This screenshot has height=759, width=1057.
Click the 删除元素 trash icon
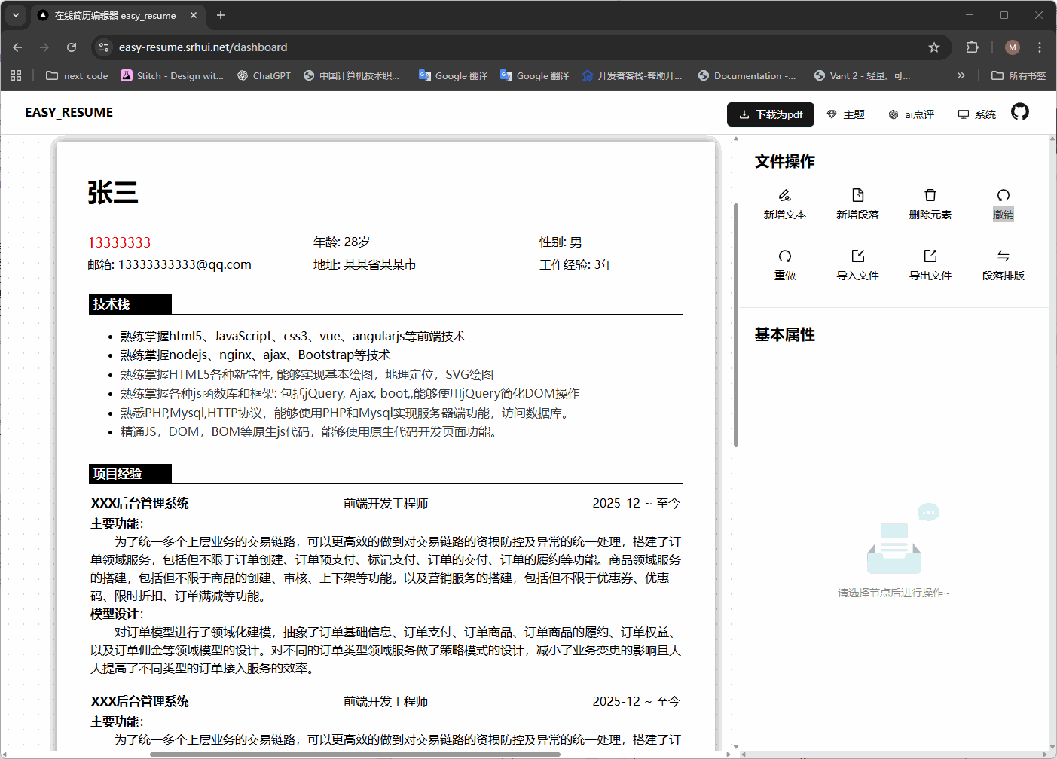coord(930,195)
